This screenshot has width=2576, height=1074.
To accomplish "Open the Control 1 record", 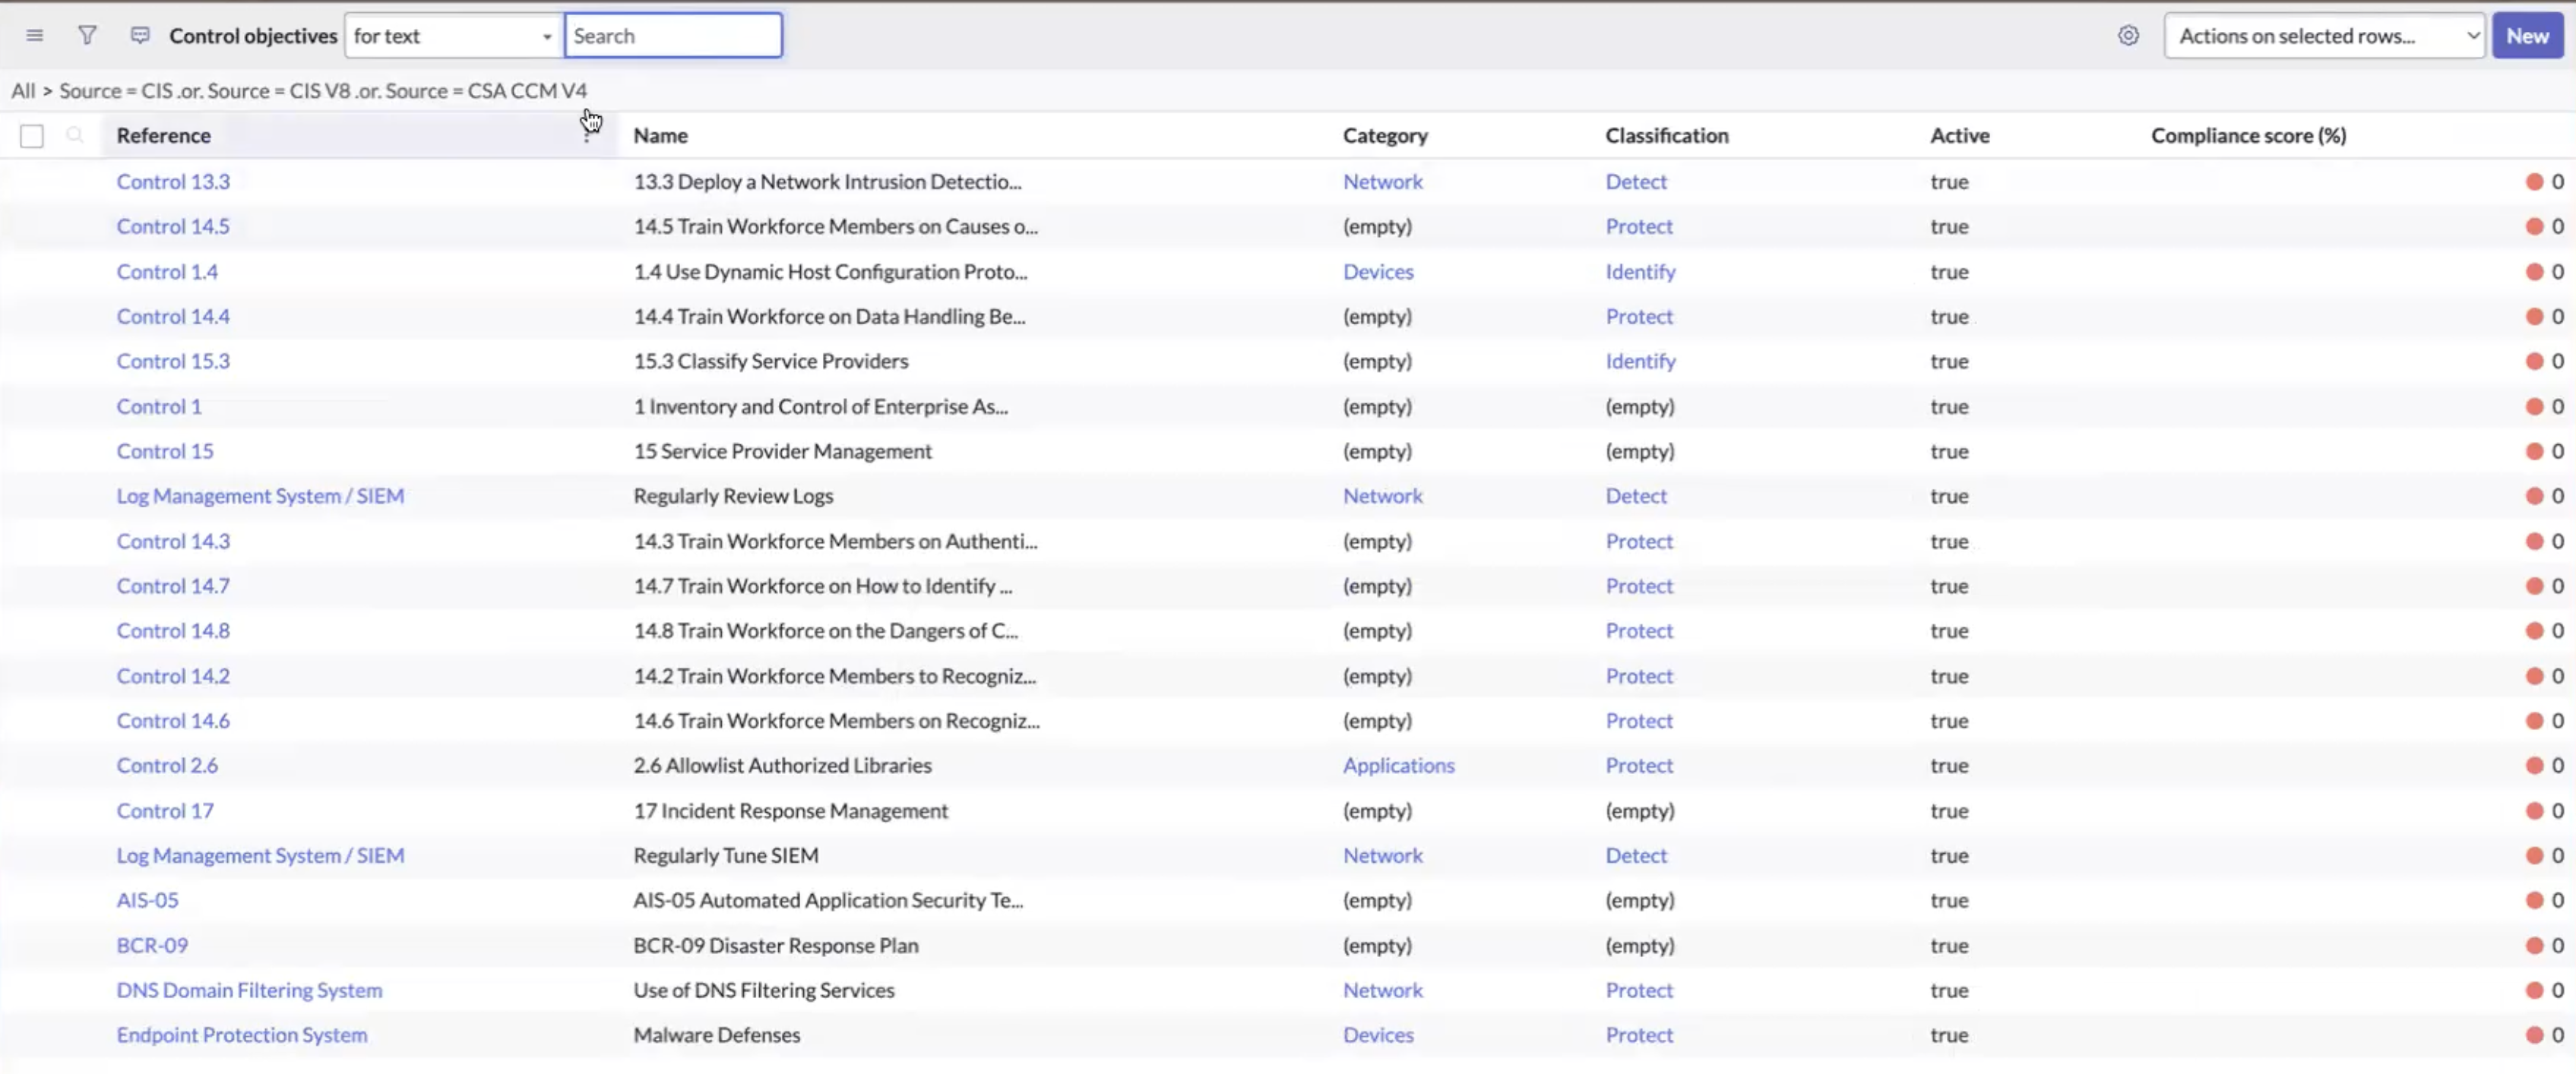I will click(x=159, y=406).
